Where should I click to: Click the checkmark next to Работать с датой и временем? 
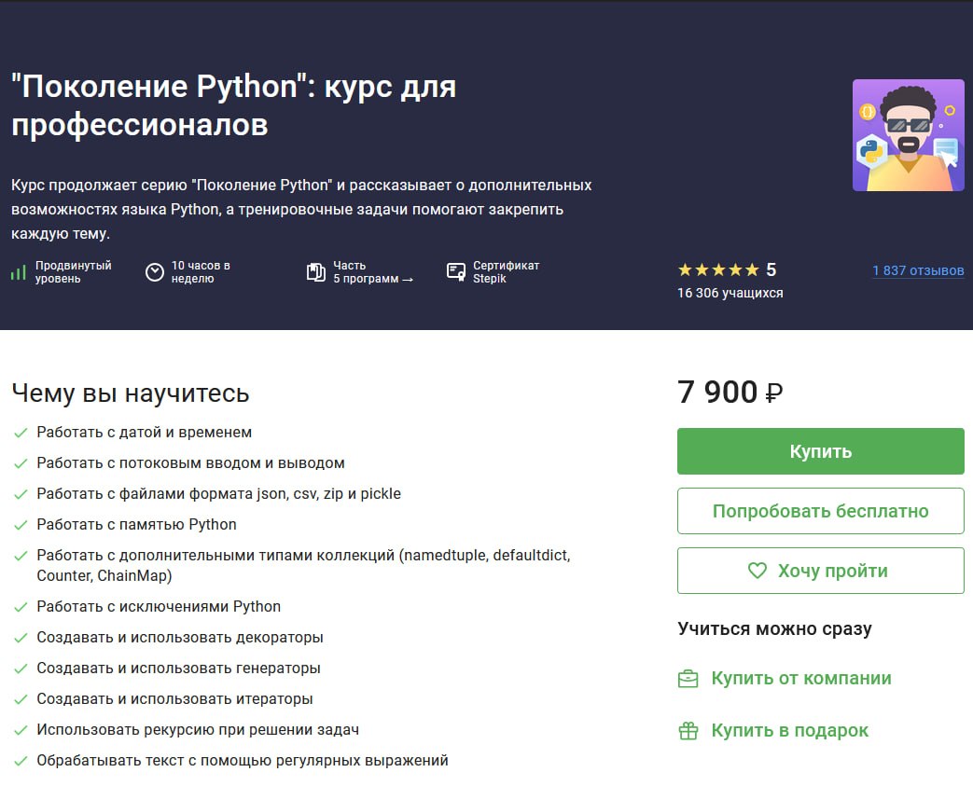click(21, 433)
